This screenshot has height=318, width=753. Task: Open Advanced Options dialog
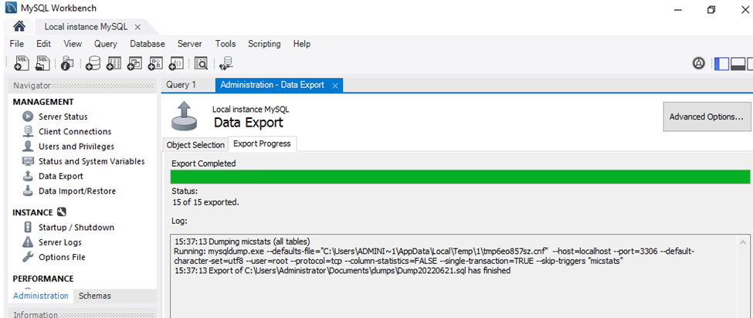(707, 117)
